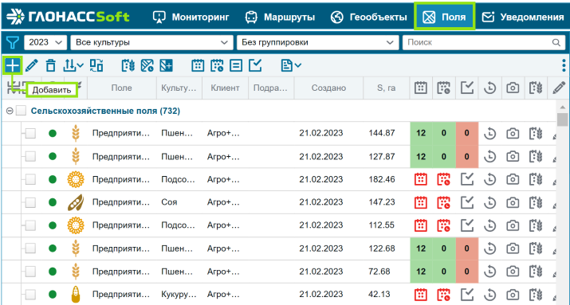Click history clock icon in 182.46 row
The width and height of the screenshot is (570, 305).
489,179
